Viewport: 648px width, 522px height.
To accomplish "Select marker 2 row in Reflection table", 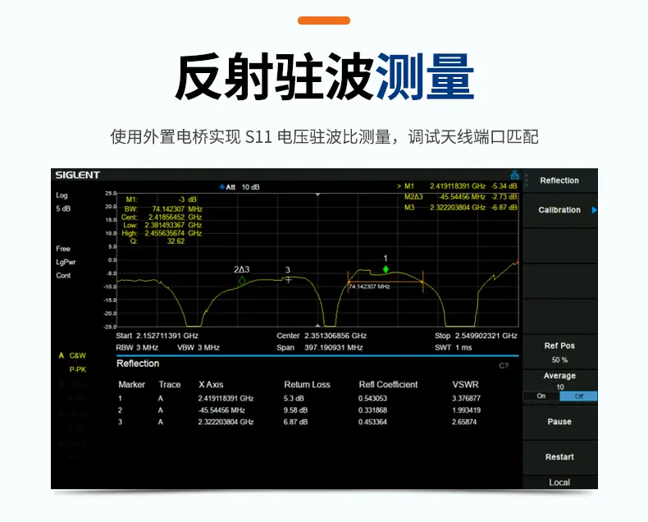I will click(299, 410).
